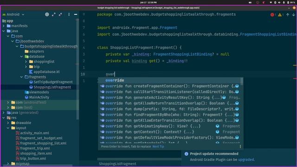Click the completion popup scrollbar
The width and height of the screenshot is (297, 167).
(x=242, y=82)
